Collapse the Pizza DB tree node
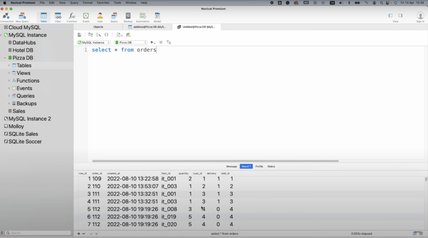Viewport: 428px width, 238px height. pos(5,58)
